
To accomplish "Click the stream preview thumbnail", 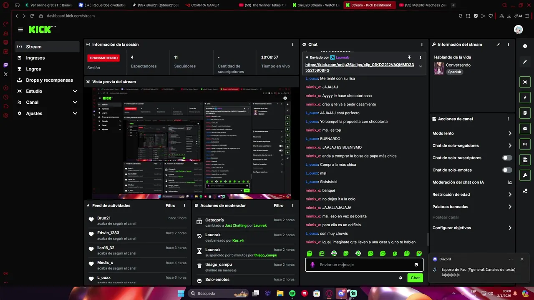I will coord(191,144).
